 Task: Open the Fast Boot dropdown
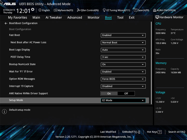[x=123, y=35]
